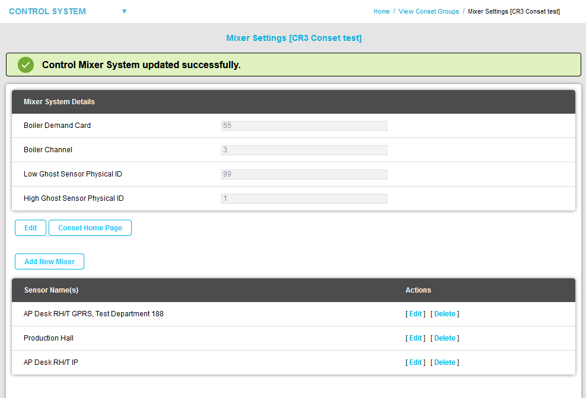The image size is (586, 398).
Task: Click the Sensor Name(s) column header
Action: [x=51, y=290]
